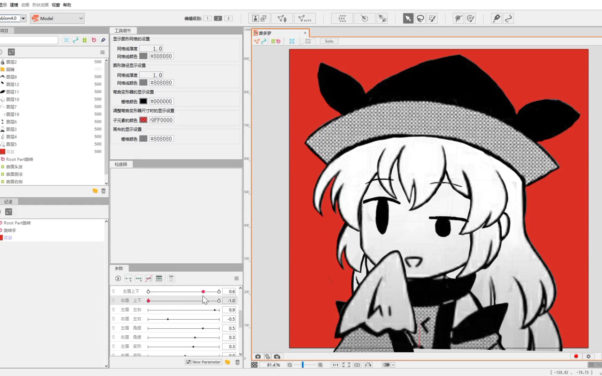Viewport: 602px width, 376px height.
Task: Click the parts panel warp deformer filter icon
Action: point(85,40)
